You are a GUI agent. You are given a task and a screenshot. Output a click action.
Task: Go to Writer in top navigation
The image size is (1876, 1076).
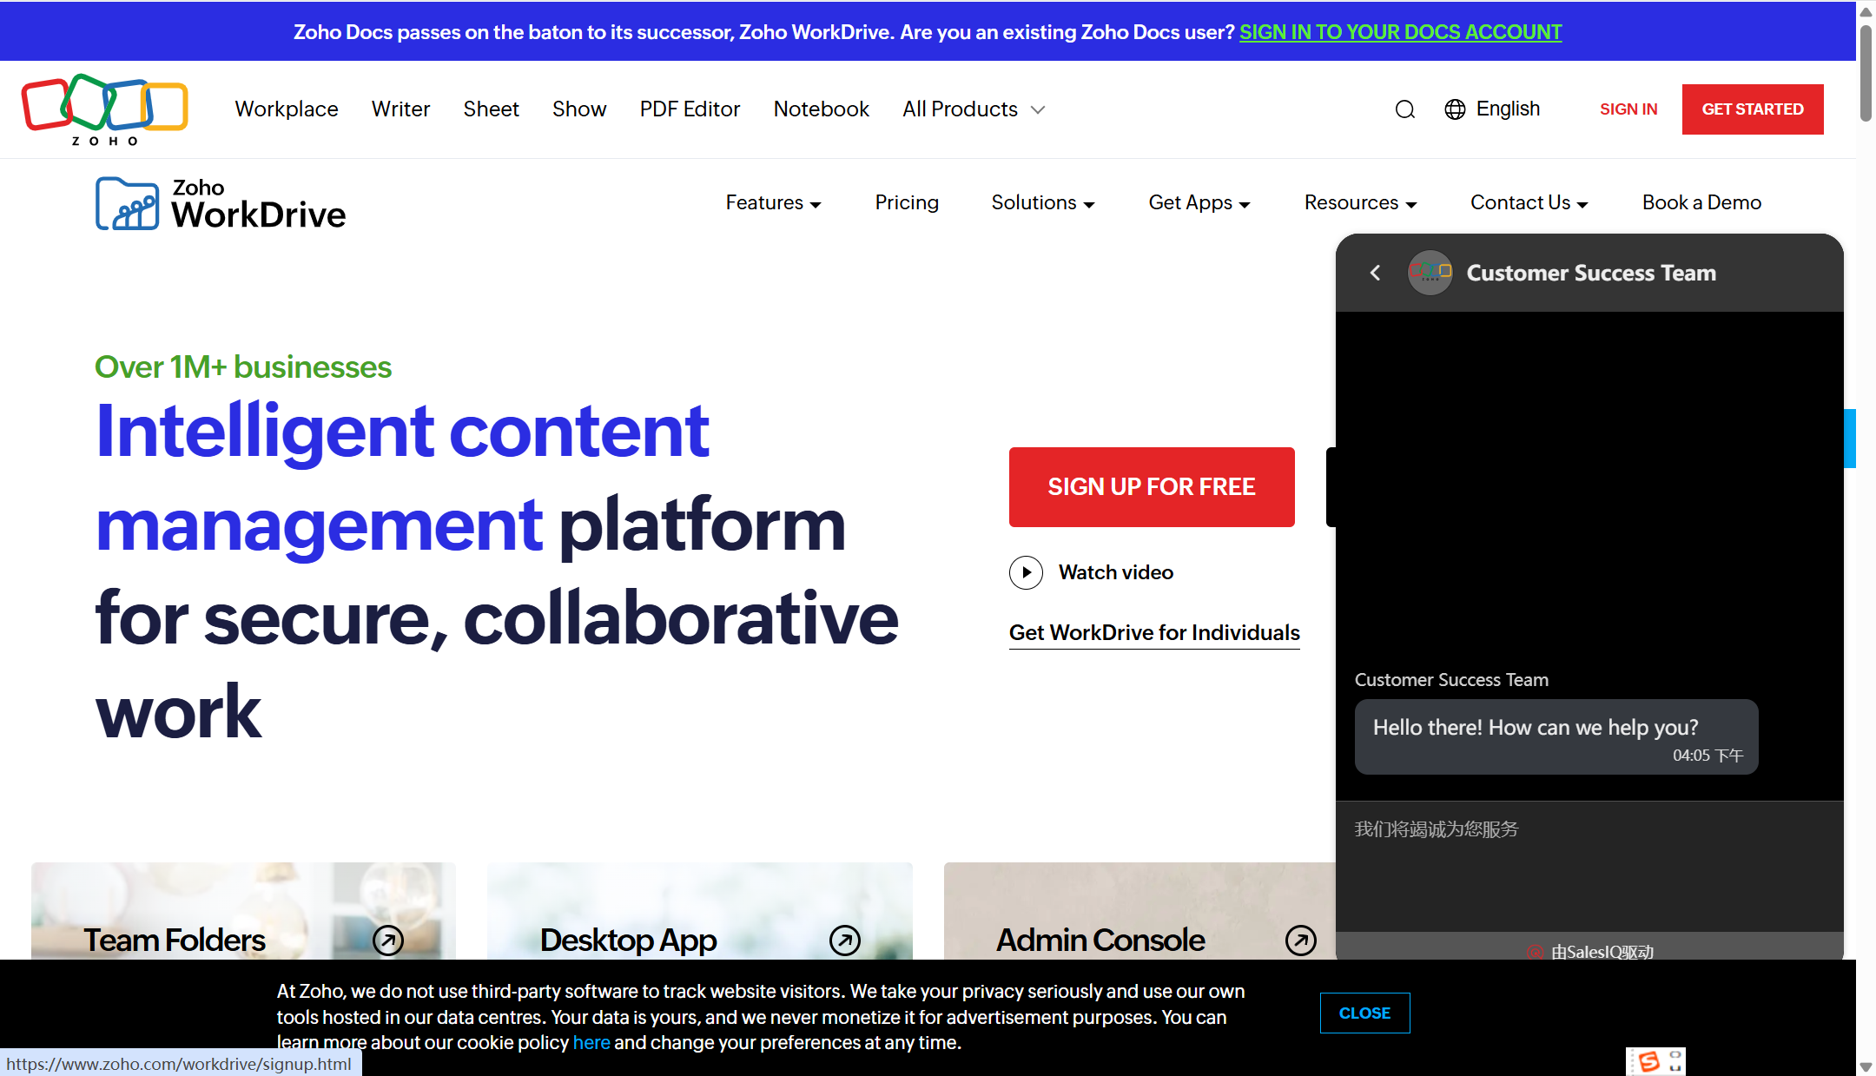pyautogui.click(x=400, y=109)
